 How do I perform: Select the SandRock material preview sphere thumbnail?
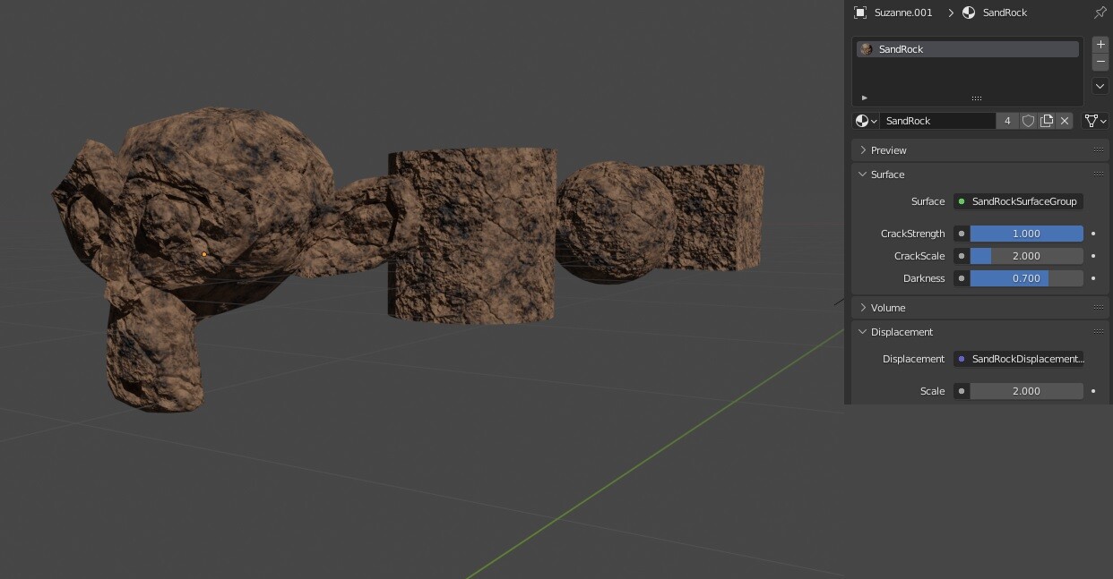pos(866,49)
